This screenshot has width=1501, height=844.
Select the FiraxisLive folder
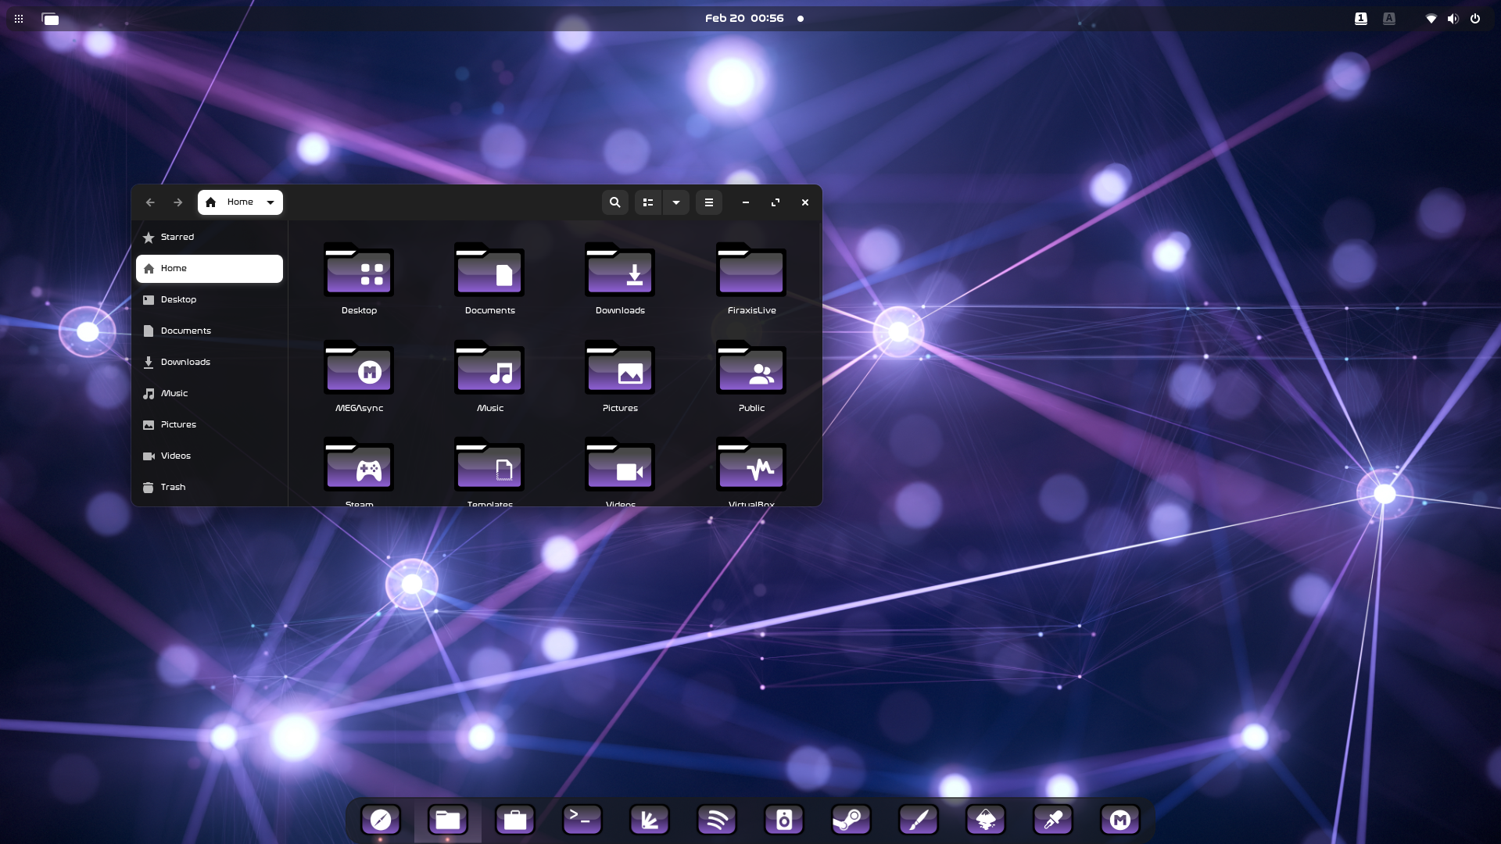pos(751,270)
